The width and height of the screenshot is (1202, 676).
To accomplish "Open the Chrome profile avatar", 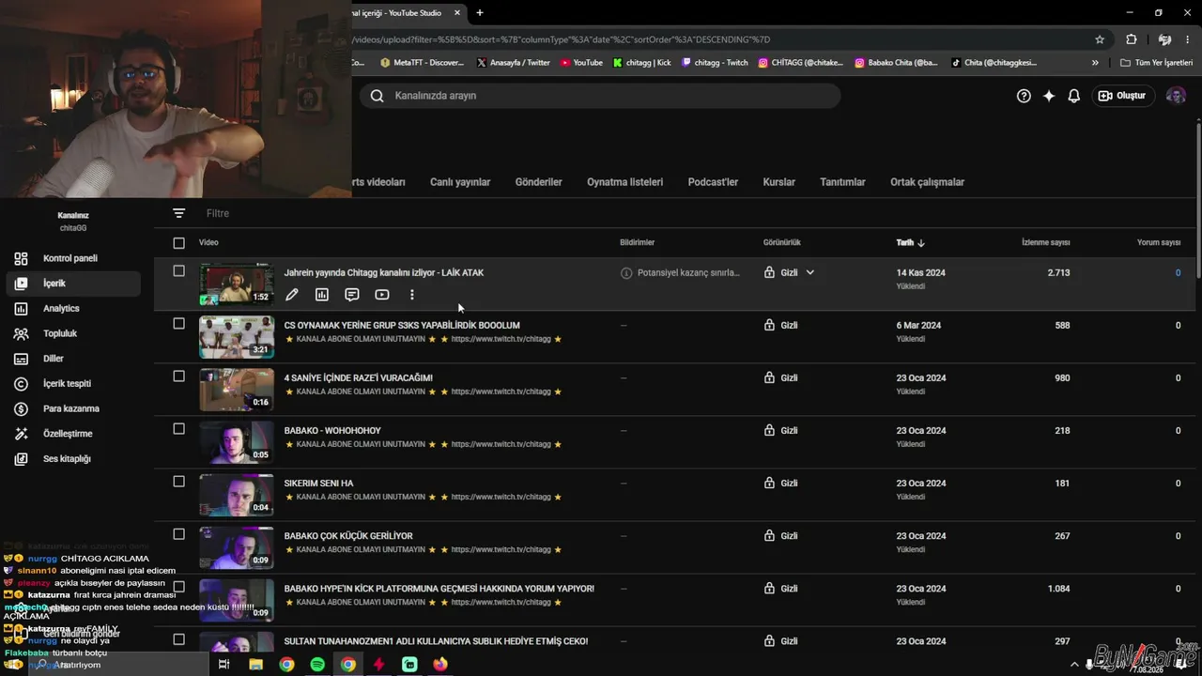I will tap(1164, 39).
